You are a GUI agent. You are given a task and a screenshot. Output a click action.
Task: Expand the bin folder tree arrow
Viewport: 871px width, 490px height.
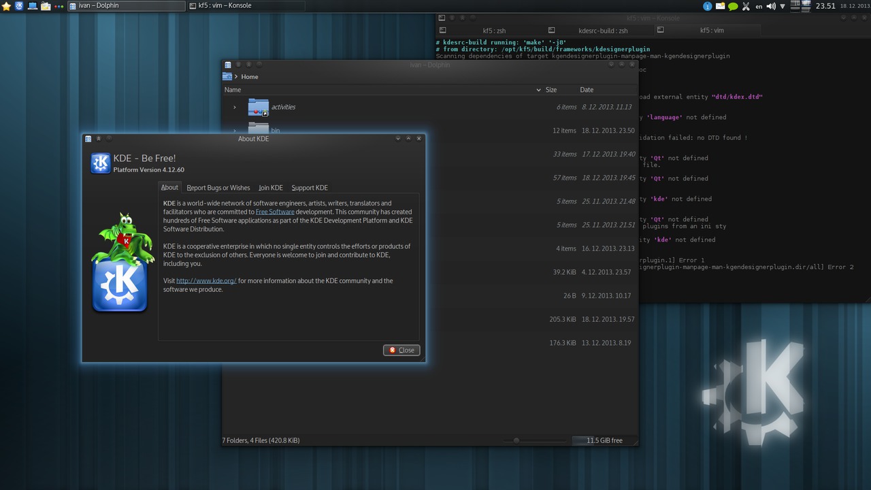coord(235,130)
